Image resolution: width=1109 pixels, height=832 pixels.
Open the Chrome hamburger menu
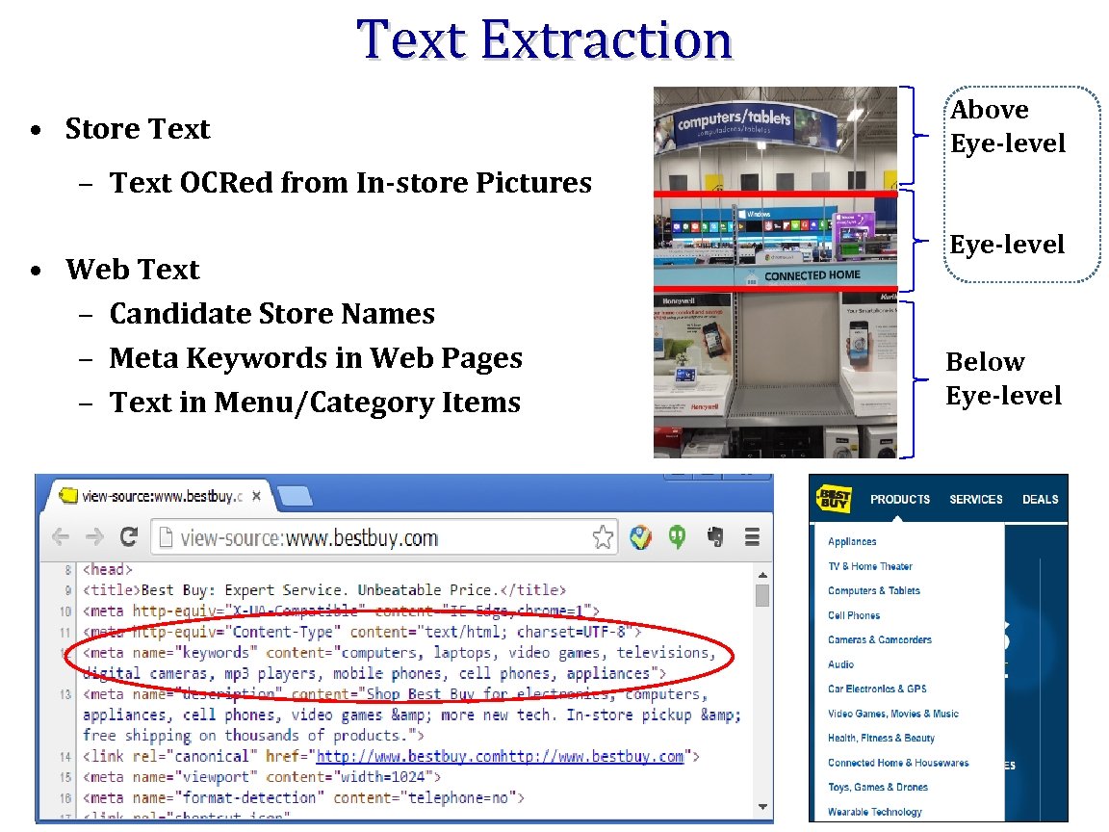(752, 537)
